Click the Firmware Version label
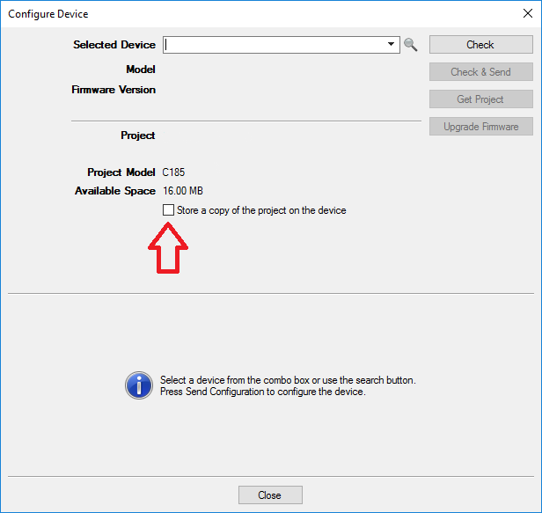The image size is (542, 513). pyautogui.click(x=114, y=90)
